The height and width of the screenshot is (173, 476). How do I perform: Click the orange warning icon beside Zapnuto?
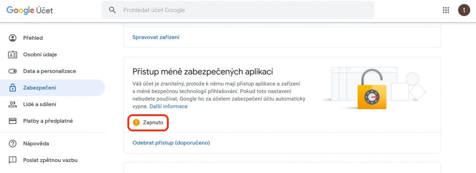(136, 122)
